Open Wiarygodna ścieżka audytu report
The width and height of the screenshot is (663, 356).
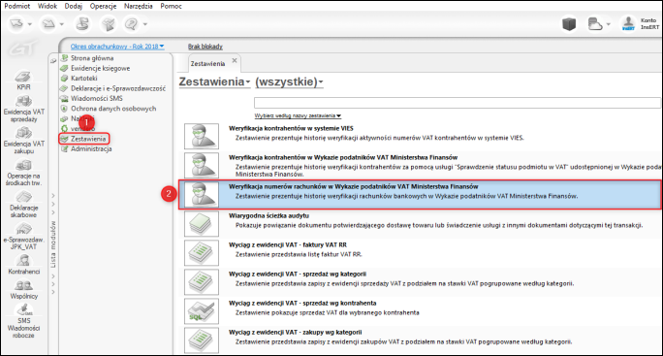click(268, 216)
